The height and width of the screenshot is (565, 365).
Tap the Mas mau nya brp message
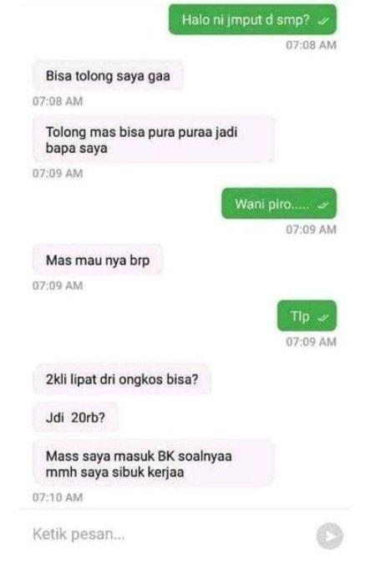click(98, 260)
